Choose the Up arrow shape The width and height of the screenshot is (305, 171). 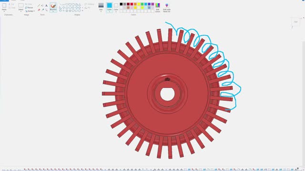tap(80, 8)
